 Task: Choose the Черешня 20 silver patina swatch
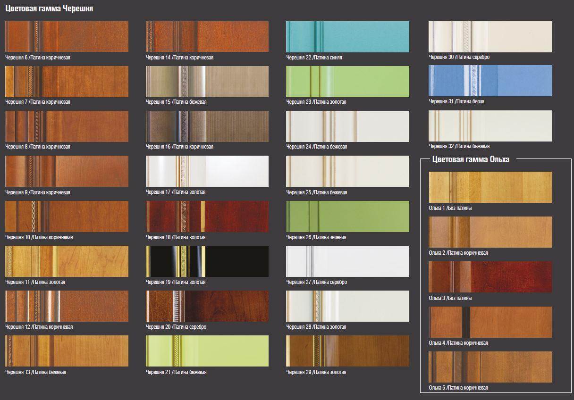207,306
